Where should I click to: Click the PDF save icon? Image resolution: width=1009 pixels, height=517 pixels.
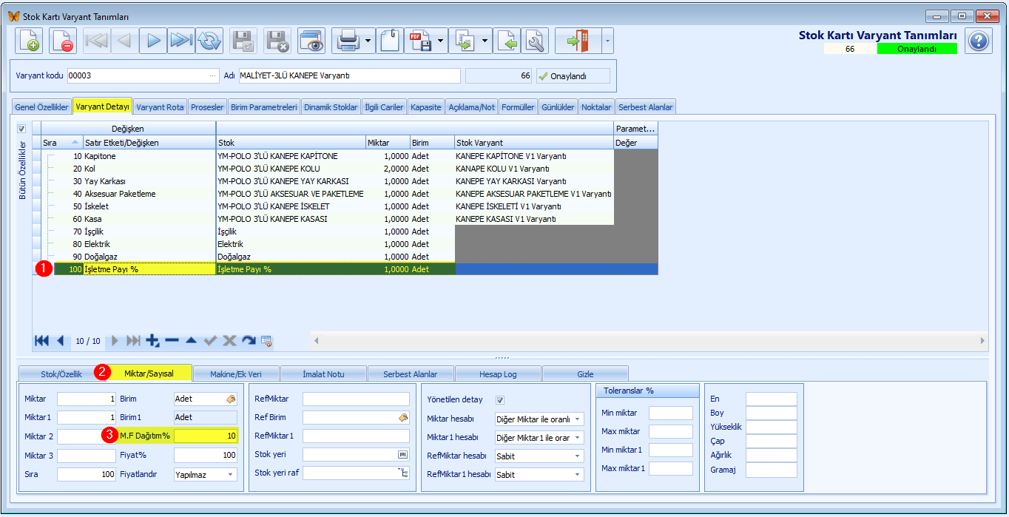[420, 41]
